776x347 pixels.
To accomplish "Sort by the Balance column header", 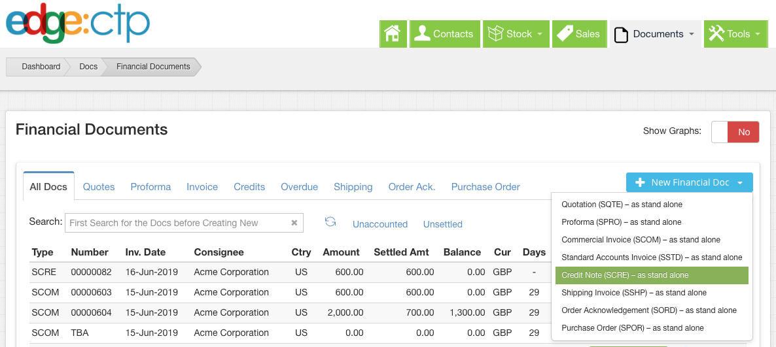I will 462,253.
